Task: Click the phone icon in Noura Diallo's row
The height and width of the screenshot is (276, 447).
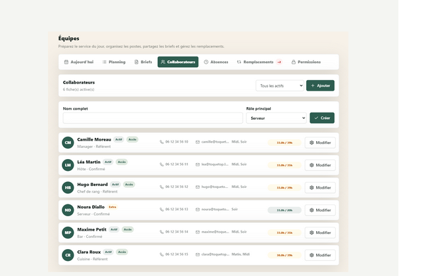Action: tap(162, 210)
